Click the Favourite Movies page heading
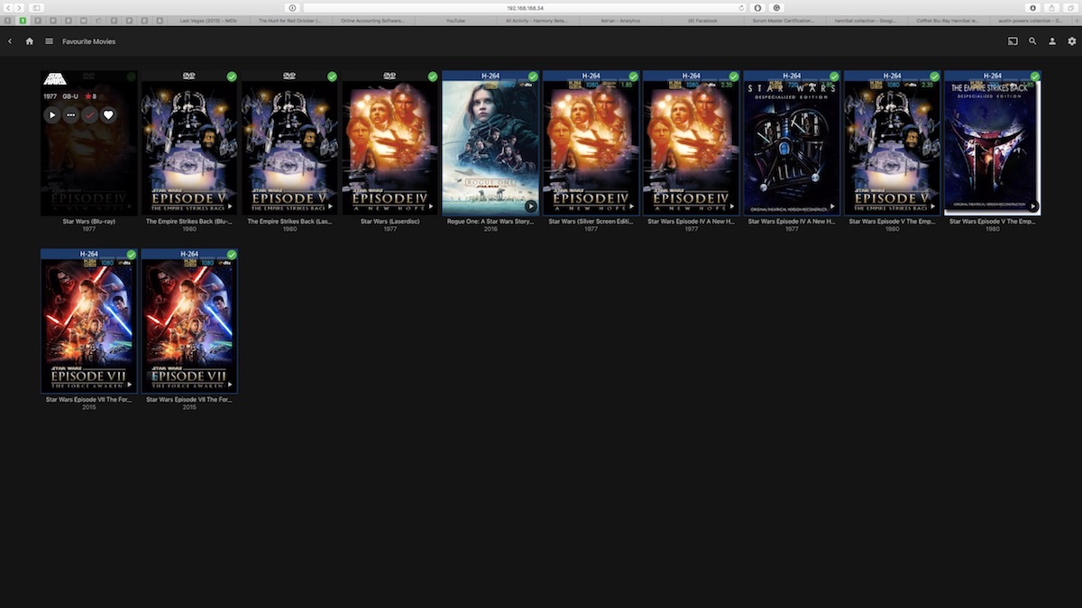This screenshot has width=1082, height=608. (x=88, y=41)
